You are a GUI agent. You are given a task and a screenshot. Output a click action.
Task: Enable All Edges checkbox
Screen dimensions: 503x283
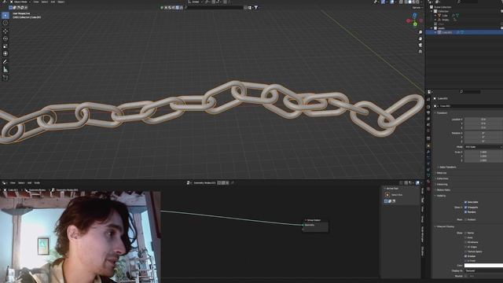point(465,247)
